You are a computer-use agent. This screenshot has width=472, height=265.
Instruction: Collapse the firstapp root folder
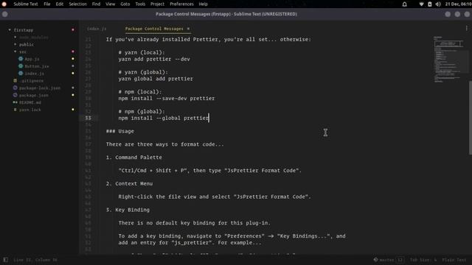(10, 29)
